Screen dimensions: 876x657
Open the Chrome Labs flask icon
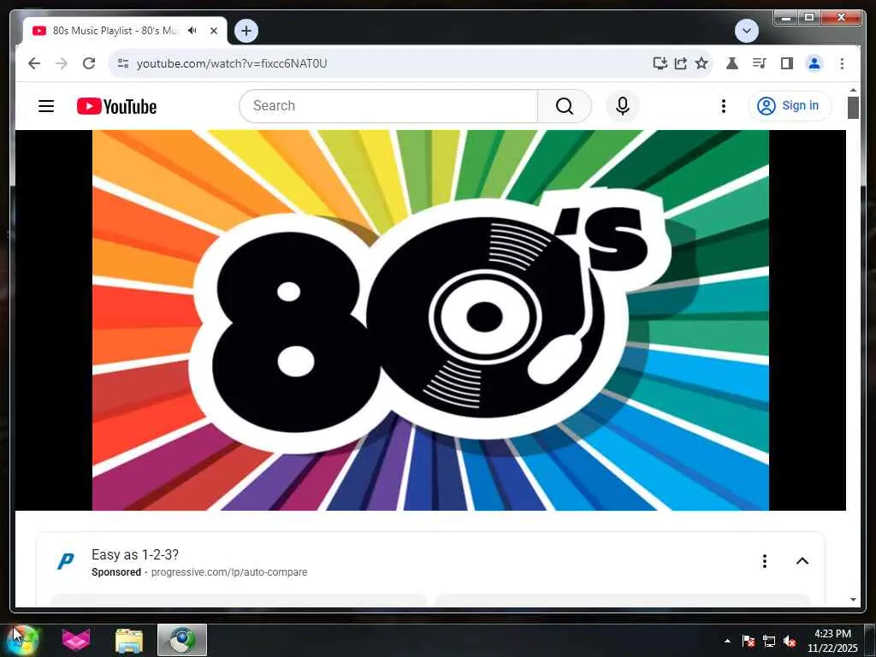click(732, 63)
